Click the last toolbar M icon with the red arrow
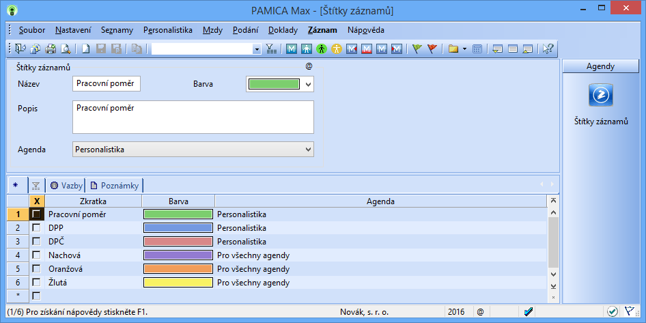The image size is (646, 323). 397,49
